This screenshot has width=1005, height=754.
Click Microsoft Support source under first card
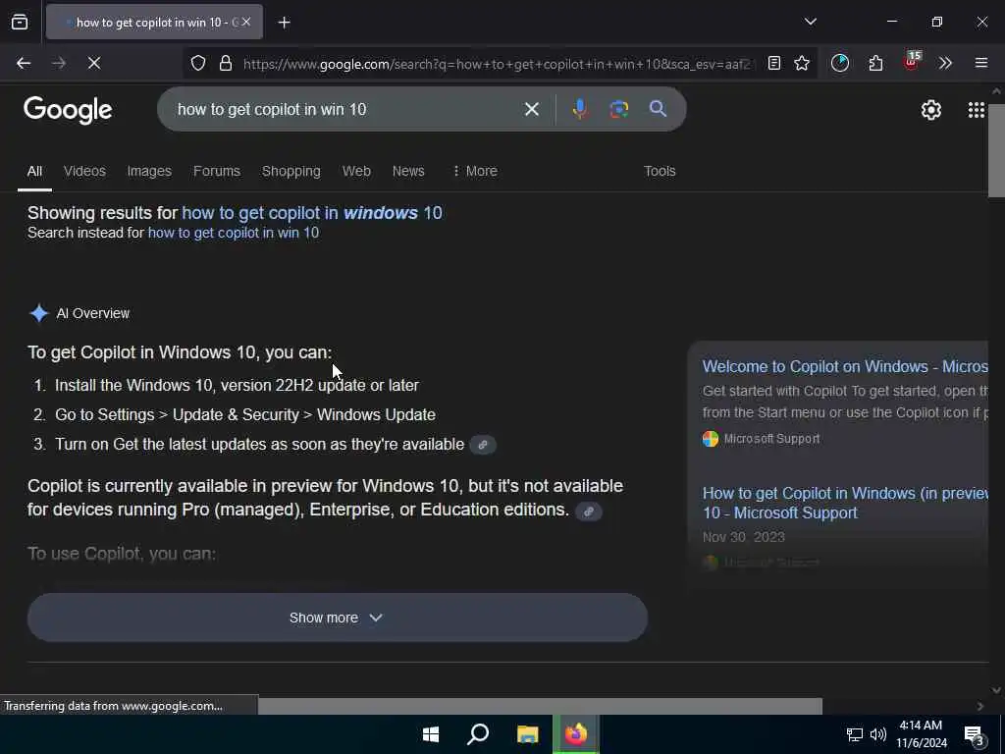(x=762, y=439)
